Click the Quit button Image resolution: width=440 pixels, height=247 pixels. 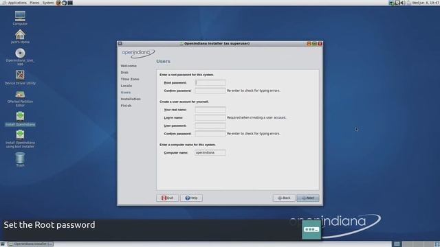click(167, 198)
